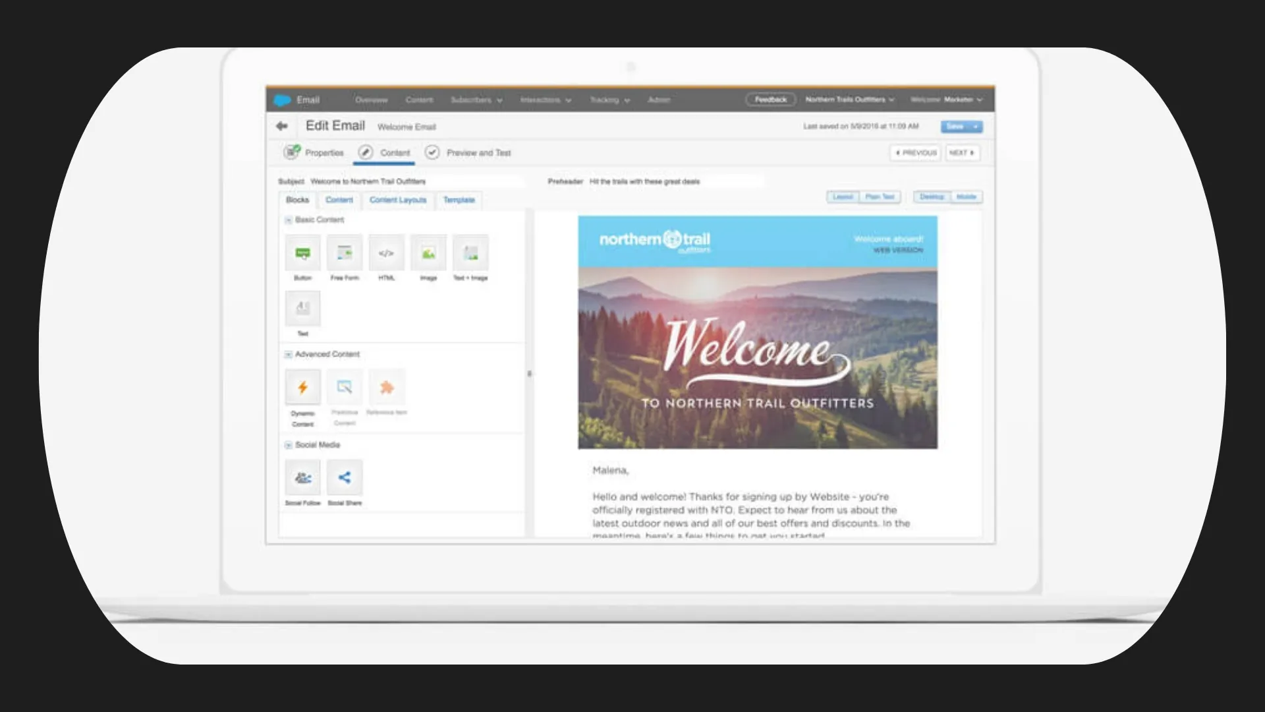This screenshot has height=712, width=1265.
Task: Click the 'Last saved on' timestamp text
Action: 860,126
